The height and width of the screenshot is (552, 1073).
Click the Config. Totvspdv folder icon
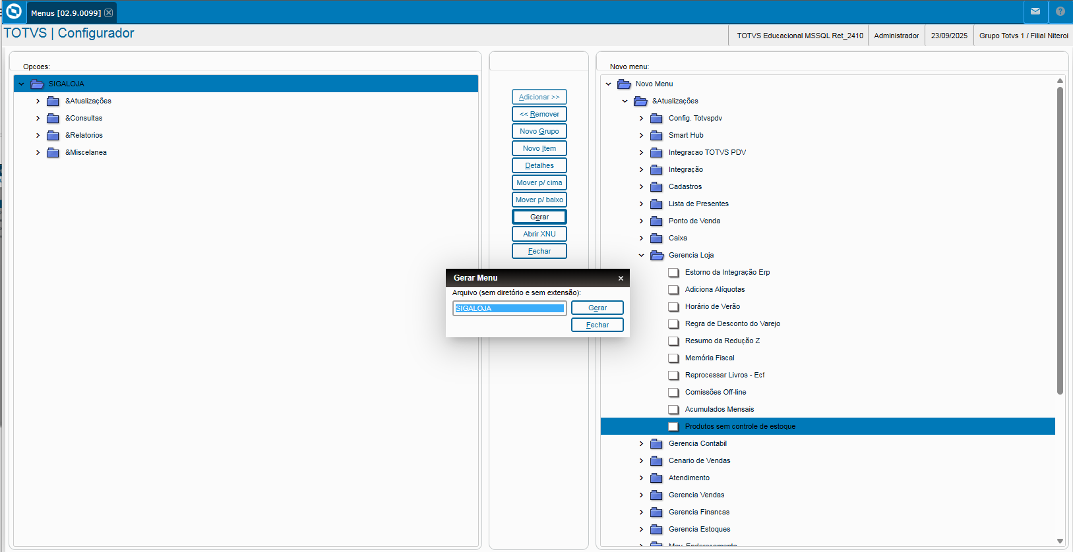tap(657, 119)
